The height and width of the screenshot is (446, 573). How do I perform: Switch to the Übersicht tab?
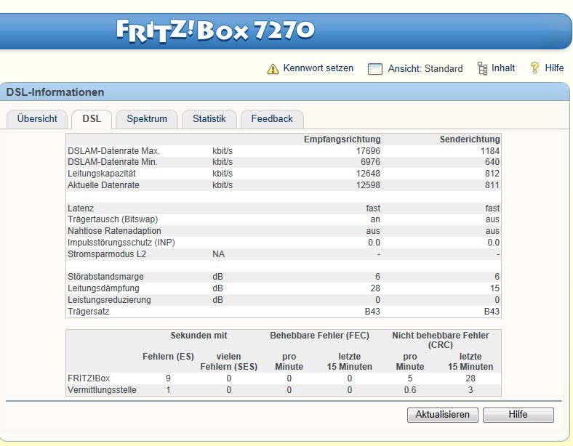[37, 119]
